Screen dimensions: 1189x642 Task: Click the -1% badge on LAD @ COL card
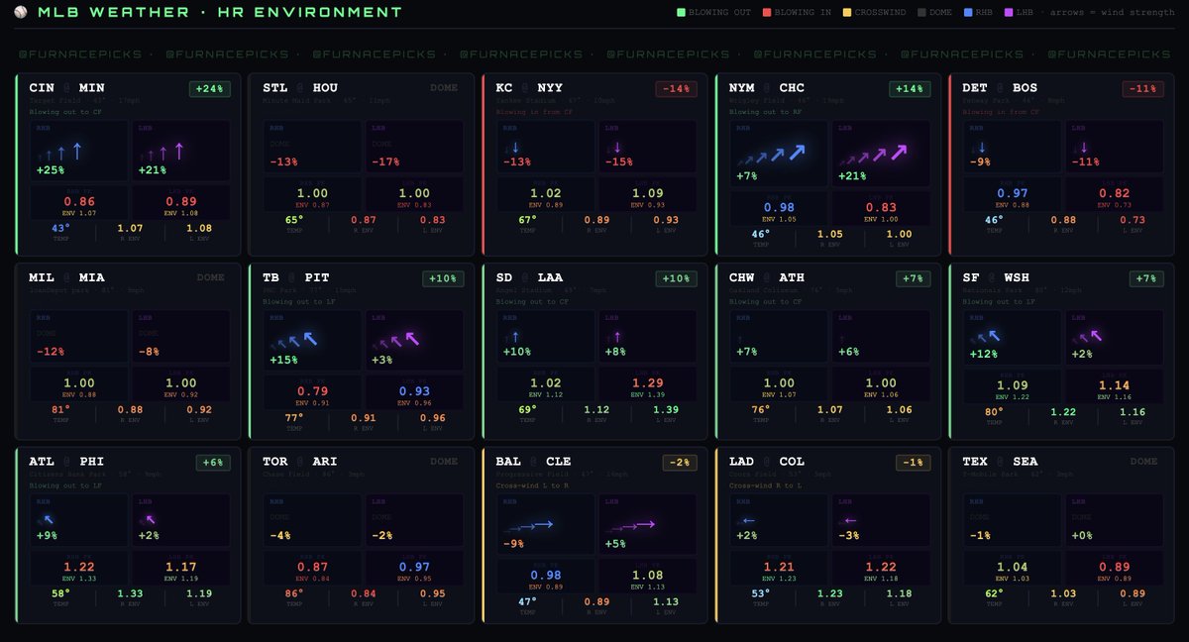pyautogui.click(x=913, y=462)
